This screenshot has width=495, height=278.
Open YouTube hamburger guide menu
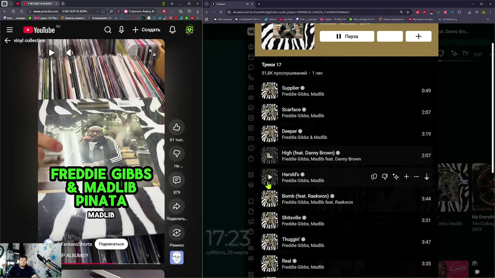(x=10, y=30)
